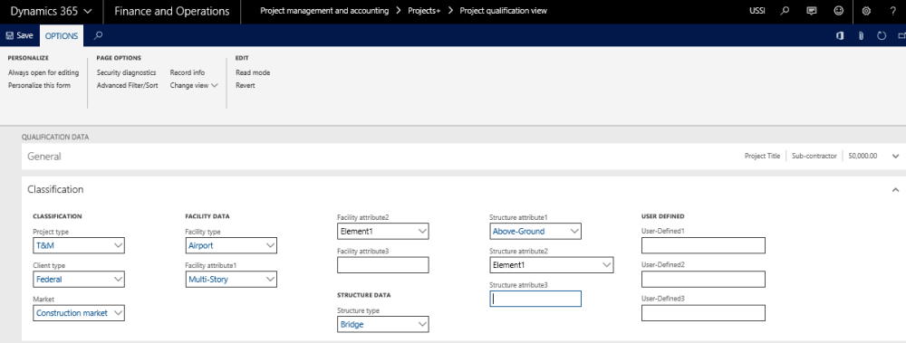Open the help question mark icon
This screenshot has height=343, width=906.
[893, 11]
